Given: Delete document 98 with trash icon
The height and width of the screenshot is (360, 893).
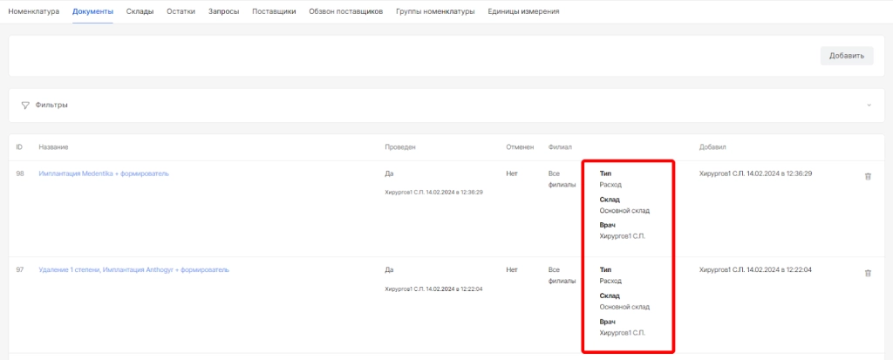Looking at the screenshot, I should point(867,176).
